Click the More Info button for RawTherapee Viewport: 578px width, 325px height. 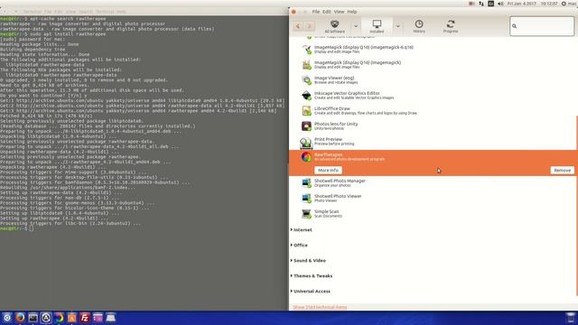coord(328,171)
